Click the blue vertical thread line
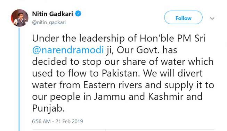The width and height of the screenshot is (227, 131). tap(19, 79)
